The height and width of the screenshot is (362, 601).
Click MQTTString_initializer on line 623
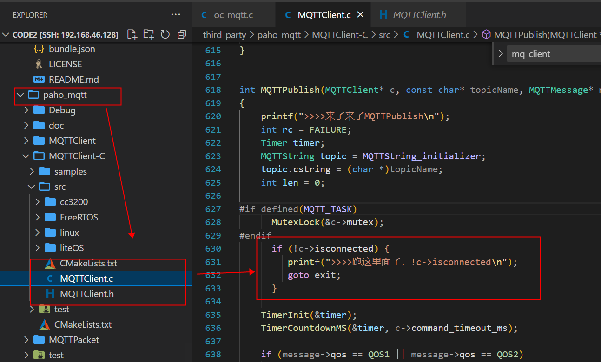tap(421, 156)
